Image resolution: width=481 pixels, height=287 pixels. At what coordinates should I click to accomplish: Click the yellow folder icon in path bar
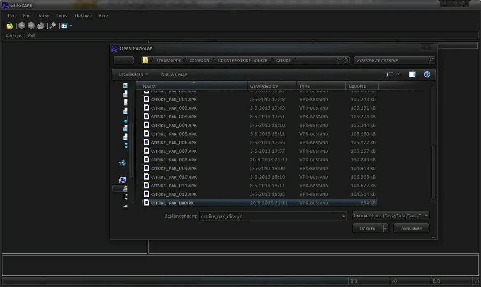click(146, 60)
